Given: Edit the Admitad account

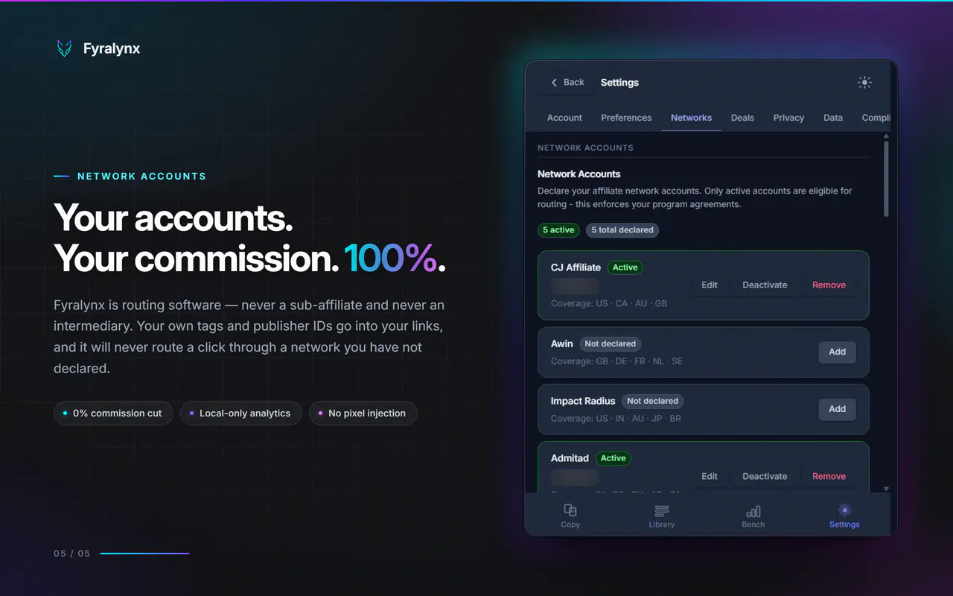Looking at the screenshot, I should 710,477.
